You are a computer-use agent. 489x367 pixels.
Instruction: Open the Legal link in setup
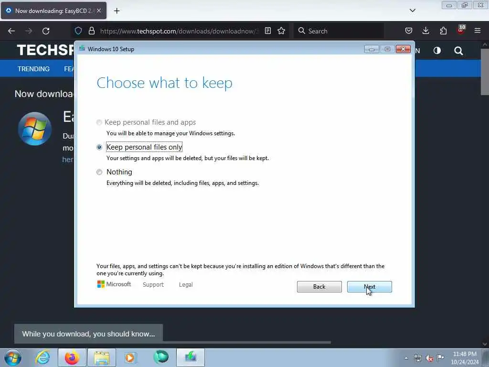(186, 285)
